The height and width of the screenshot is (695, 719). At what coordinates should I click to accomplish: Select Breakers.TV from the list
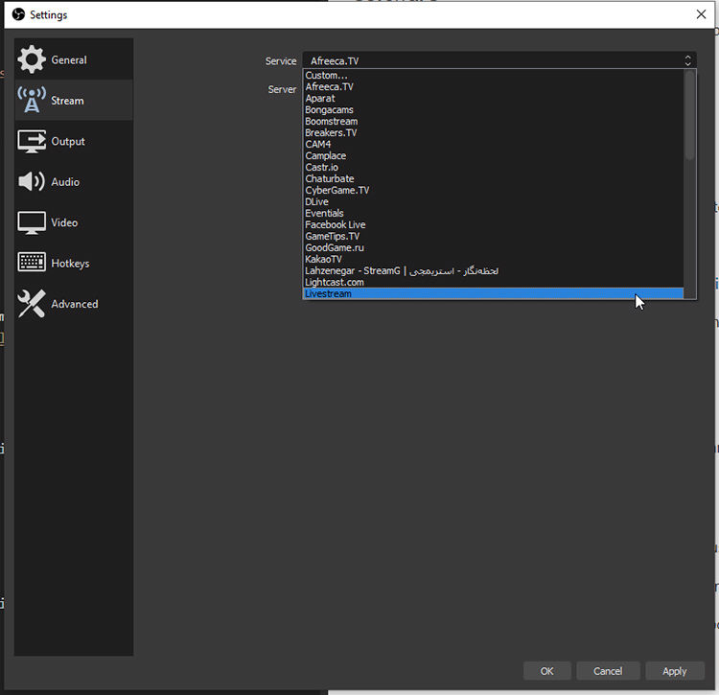tap(494, 132)
